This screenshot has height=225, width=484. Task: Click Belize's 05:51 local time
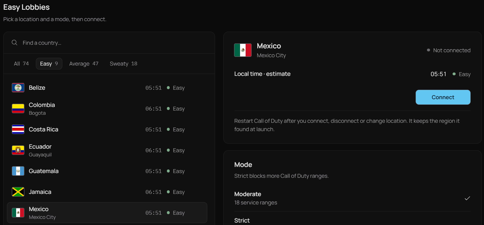click(154, 88)
